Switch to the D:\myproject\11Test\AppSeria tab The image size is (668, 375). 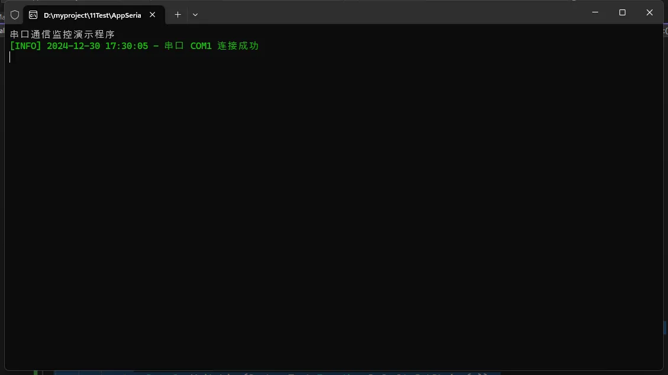pyautogui.click(x=92, y=15)
